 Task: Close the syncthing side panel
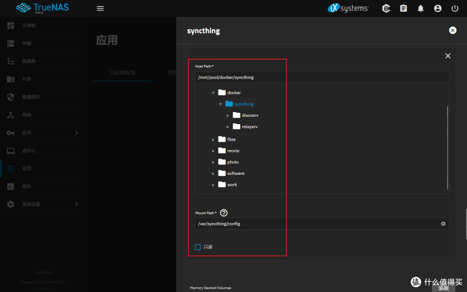[x=453, y=30]
